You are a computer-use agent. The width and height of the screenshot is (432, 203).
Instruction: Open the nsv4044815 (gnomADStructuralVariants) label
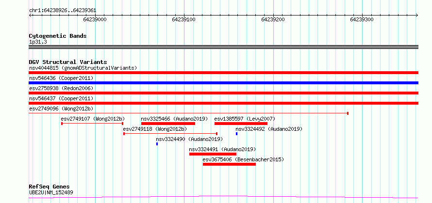pos(83,68)
